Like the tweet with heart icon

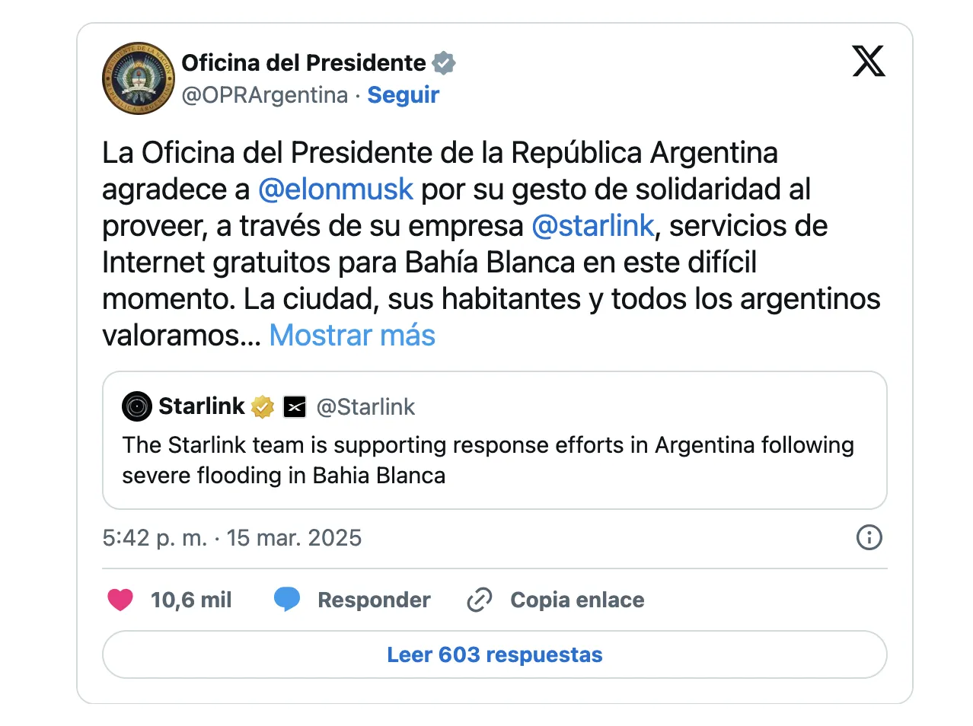[x=120, y=600]
